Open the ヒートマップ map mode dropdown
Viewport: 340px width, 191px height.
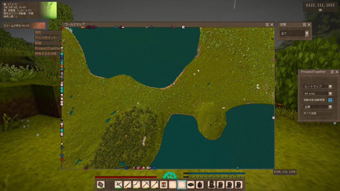point(318,87)
